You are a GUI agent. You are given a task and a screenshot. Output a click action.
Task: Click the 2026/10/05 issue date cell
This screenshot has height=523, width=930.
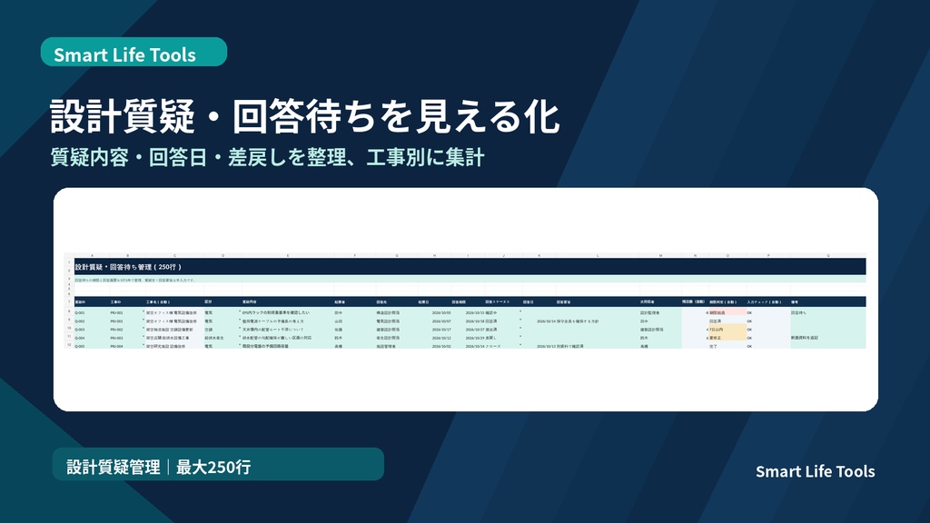[434, 312]
